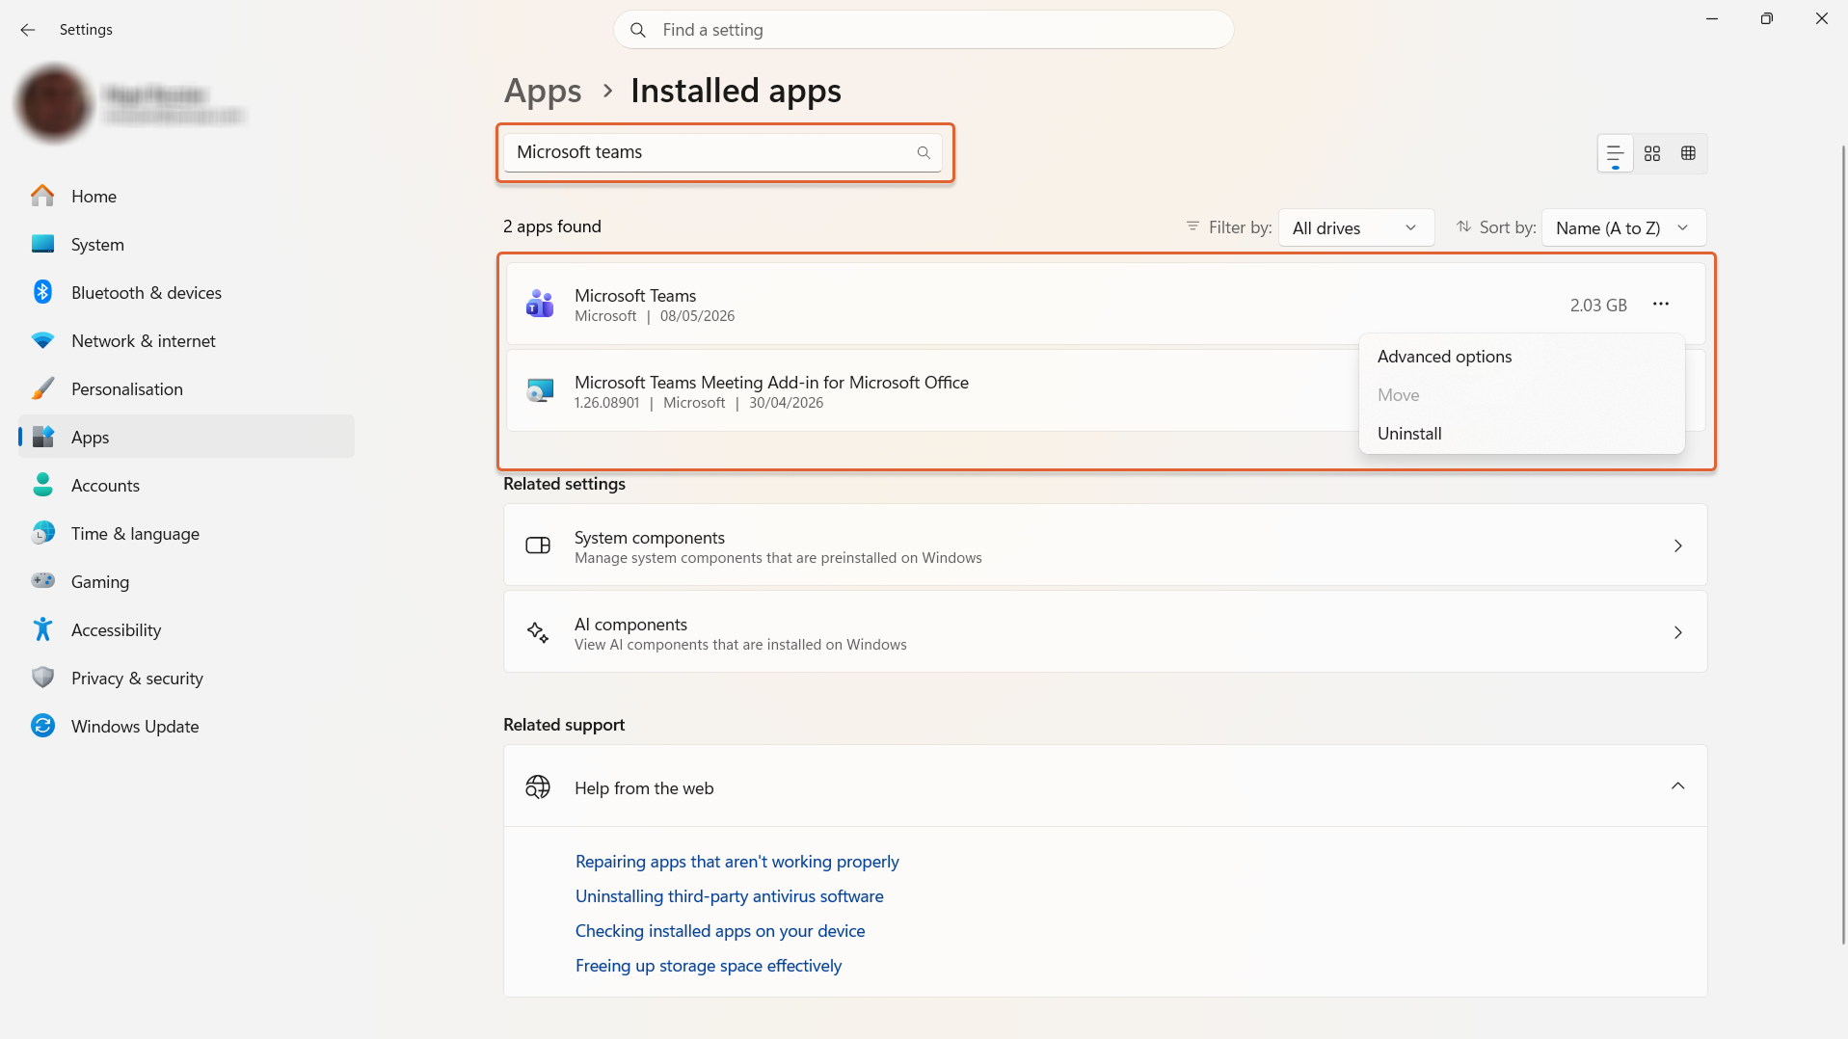Click the Microsoft teams app search field
This screenshot has height=1039, width=1848.
pos(723,152)
